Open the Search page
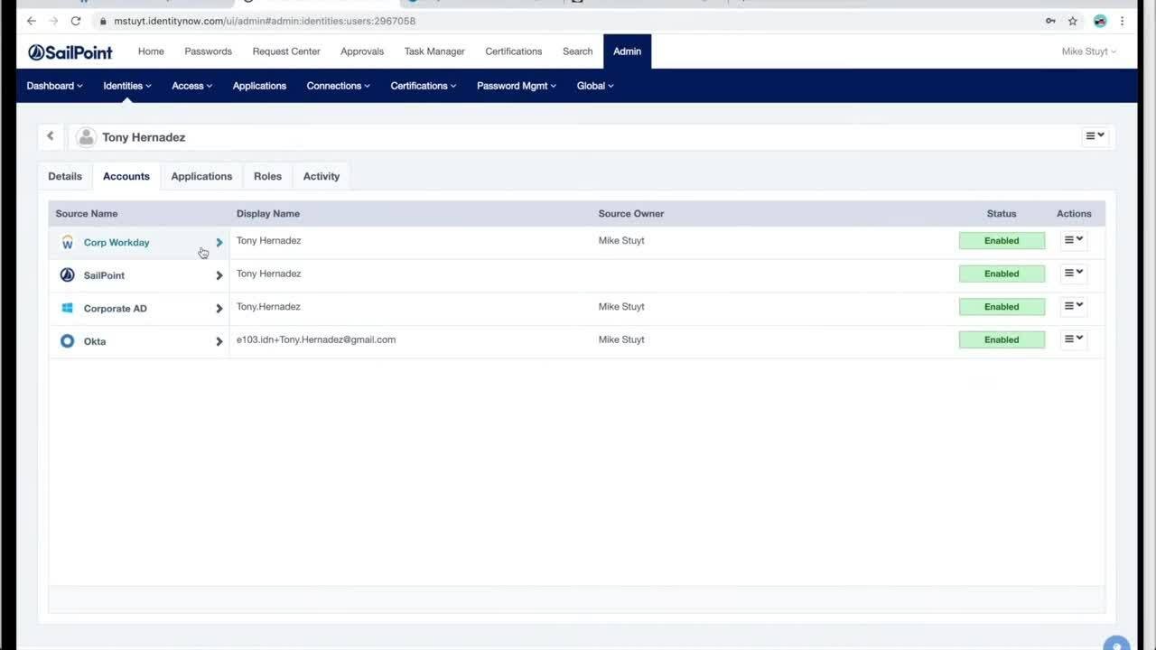 coord(578,51)
